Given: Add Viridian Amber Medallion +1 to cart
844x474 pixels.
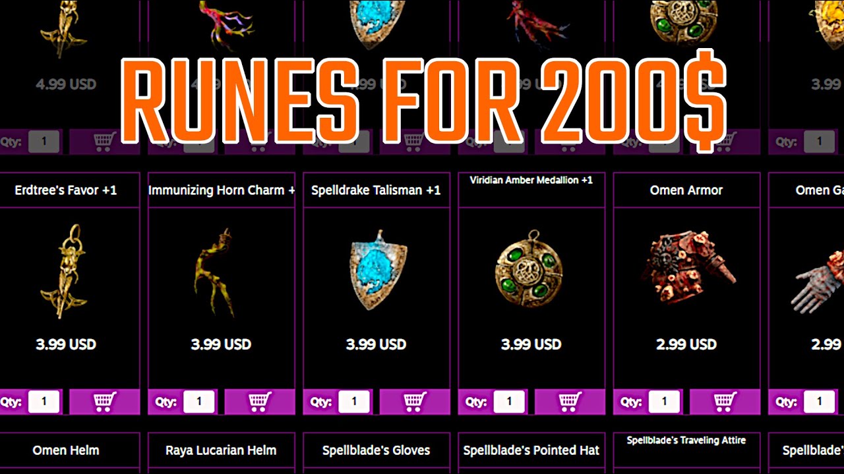Looking at the screenshot, I should pos(570,402).
